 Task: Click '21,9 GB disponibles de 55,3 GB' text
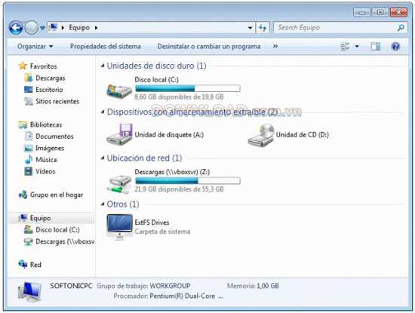pyautogui.click(x=179, y=189)
